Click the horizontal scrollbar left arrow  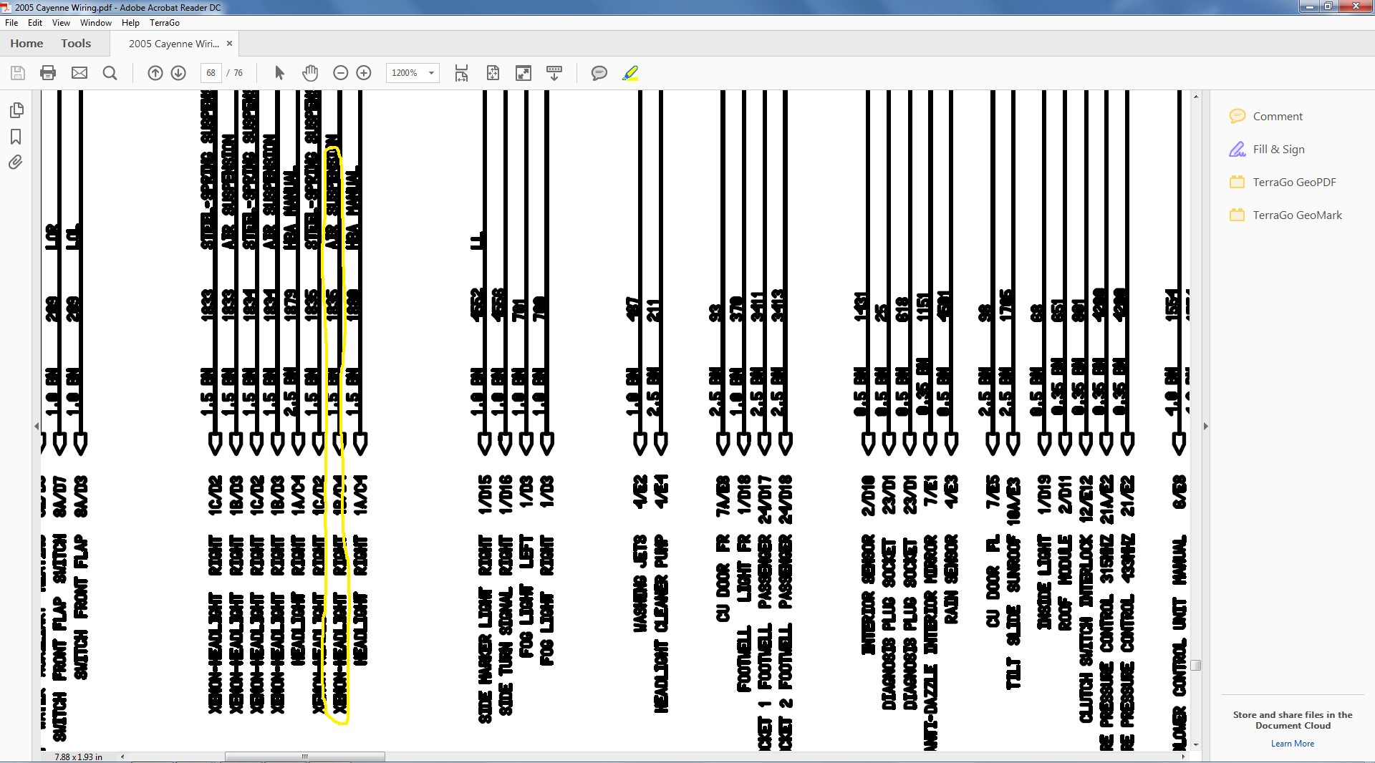[x=122, y=757]
